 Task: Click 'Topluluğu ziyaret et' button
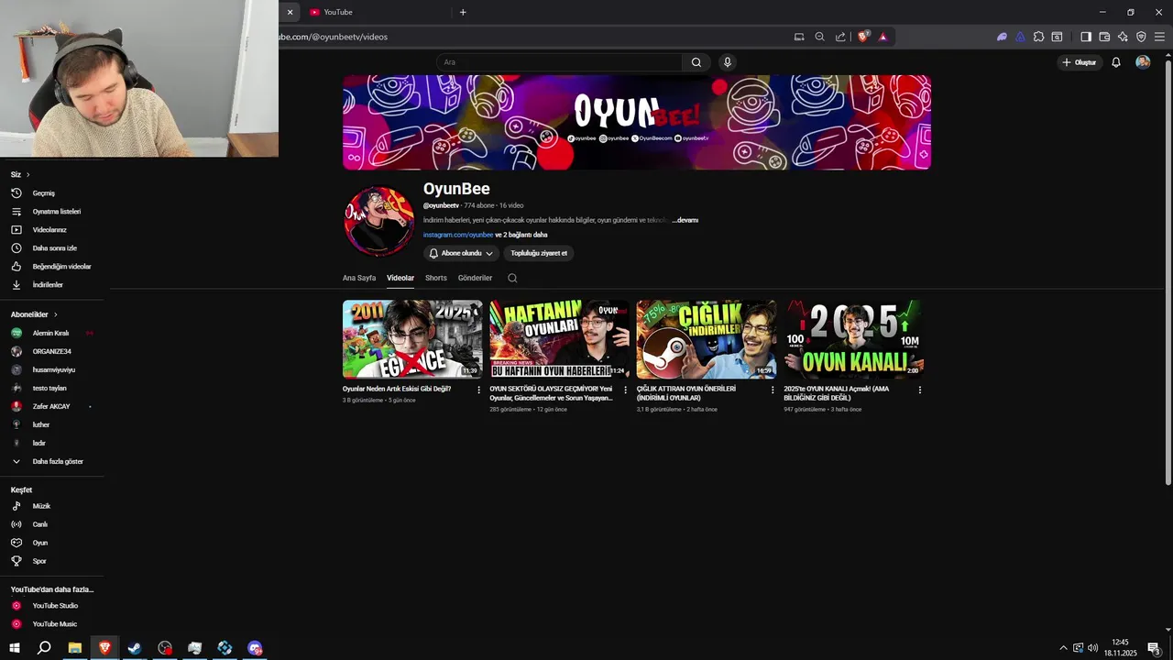[539, 253]
